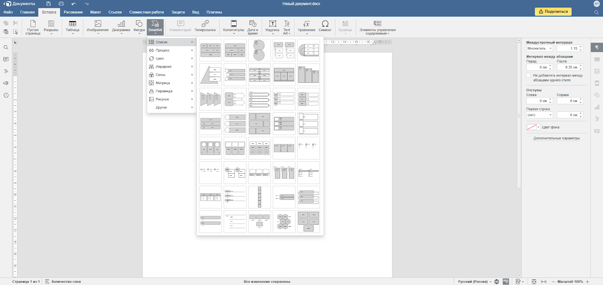603x285 pixels.
Task: Open table settings icon in right sidebar
Action: [597, 59]
